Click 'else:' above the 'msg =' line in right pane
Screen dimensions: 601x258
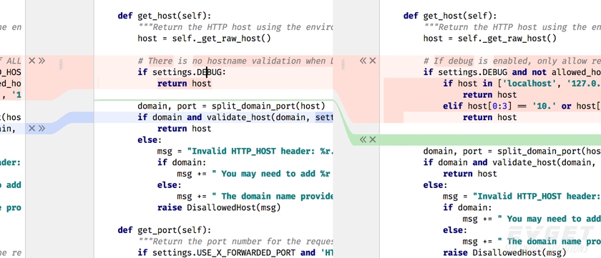(x=436, y=185)
